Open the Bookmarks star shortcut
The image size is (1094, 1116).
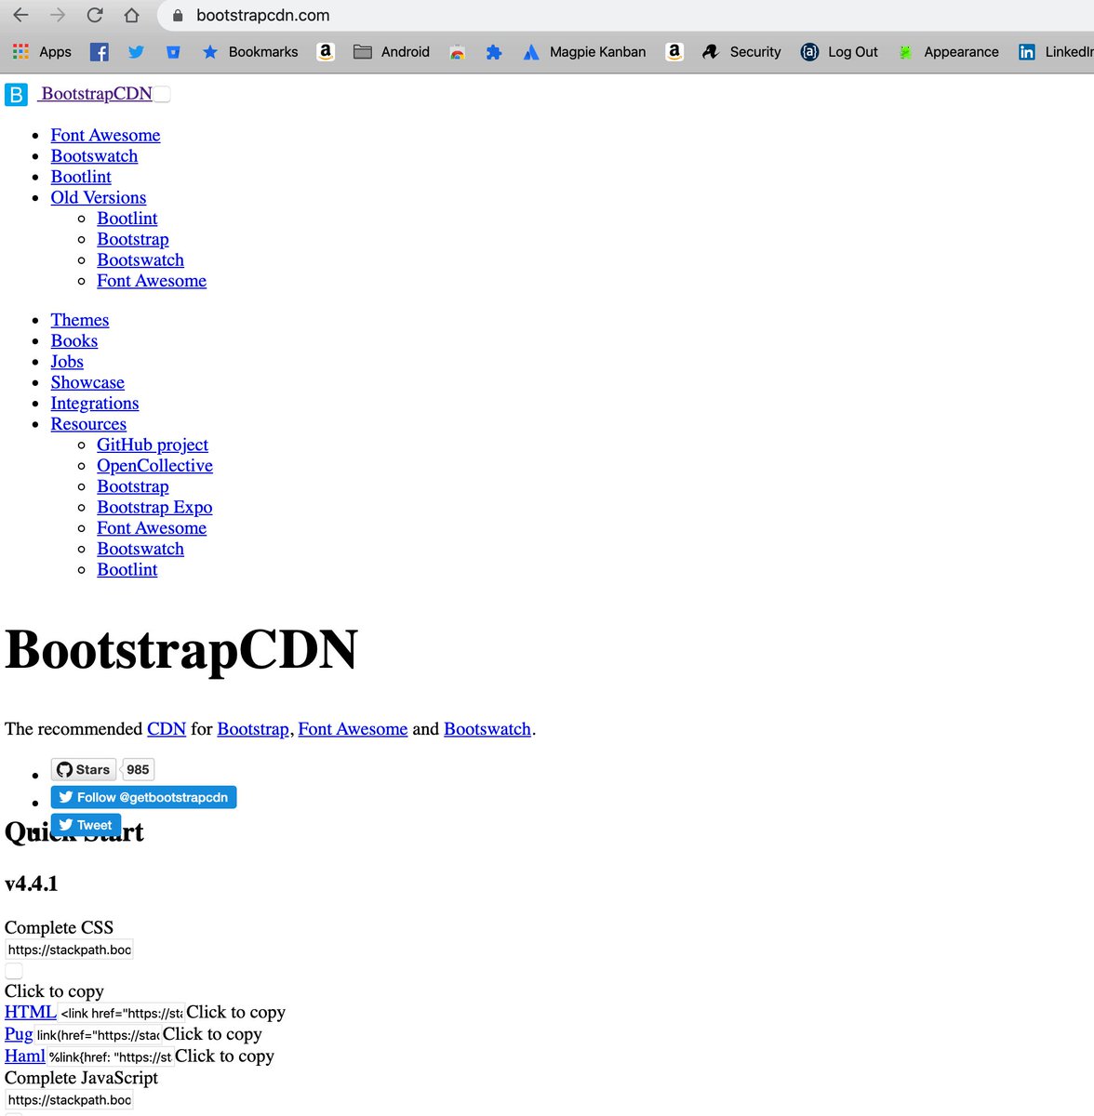pyautogui.click(x=250, y=52)
